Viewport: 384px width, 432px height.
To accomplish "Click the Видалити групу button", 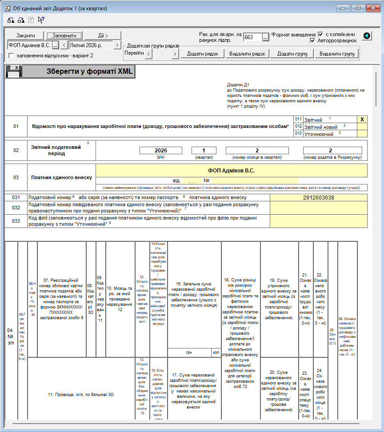I will (x=336, y=53).
